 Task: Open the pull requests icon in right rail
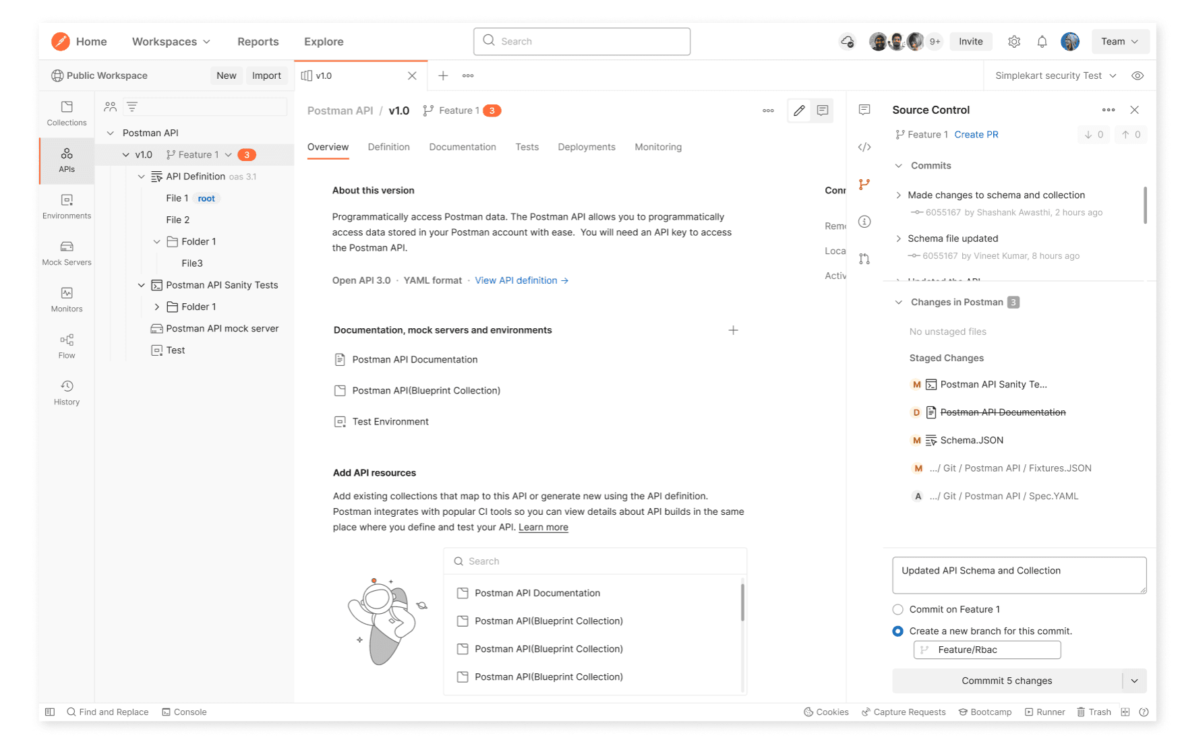(864, 259)
